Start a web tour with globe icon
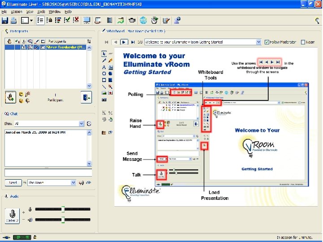Image resolution: width=323 pixels, height=242 pixels. pos(143,20)
